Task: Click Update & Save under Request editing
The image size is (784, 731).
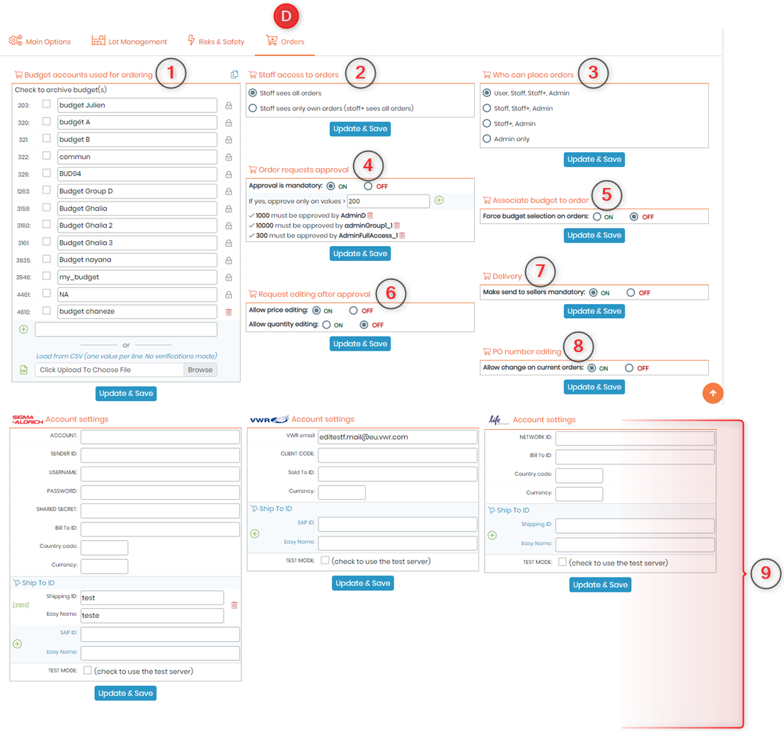Action: click(360, 344)
